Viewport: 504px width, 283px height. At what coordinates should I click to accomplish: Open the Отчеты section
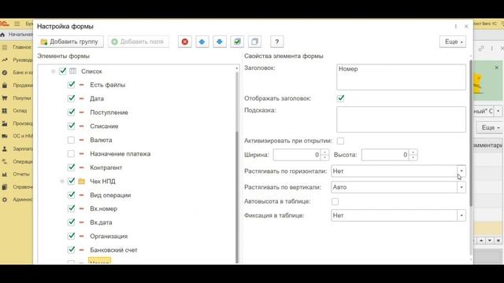tap(21, 175)
